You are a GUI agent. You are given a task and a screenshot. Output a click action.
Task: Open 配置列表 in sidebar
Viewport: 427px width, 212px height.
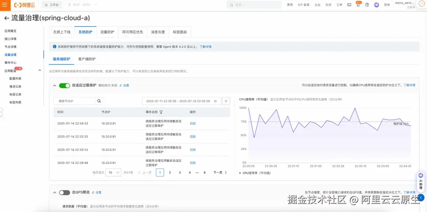click(15, 79)
